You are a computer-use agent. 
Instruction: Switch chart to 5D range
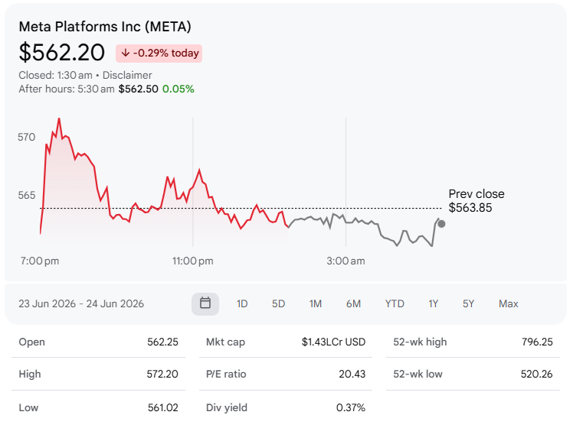(x=278, y=303)
